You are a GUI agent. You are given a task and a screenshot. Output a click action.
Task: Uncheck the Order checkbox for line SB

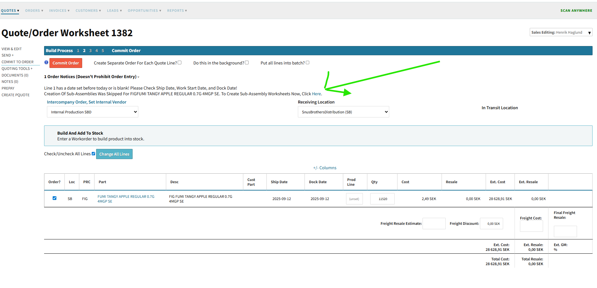click(55, 198)
